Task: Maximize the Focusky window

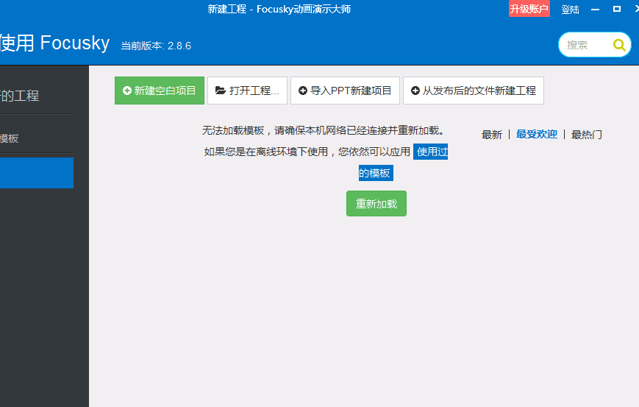Action: [x=617, y=9]
